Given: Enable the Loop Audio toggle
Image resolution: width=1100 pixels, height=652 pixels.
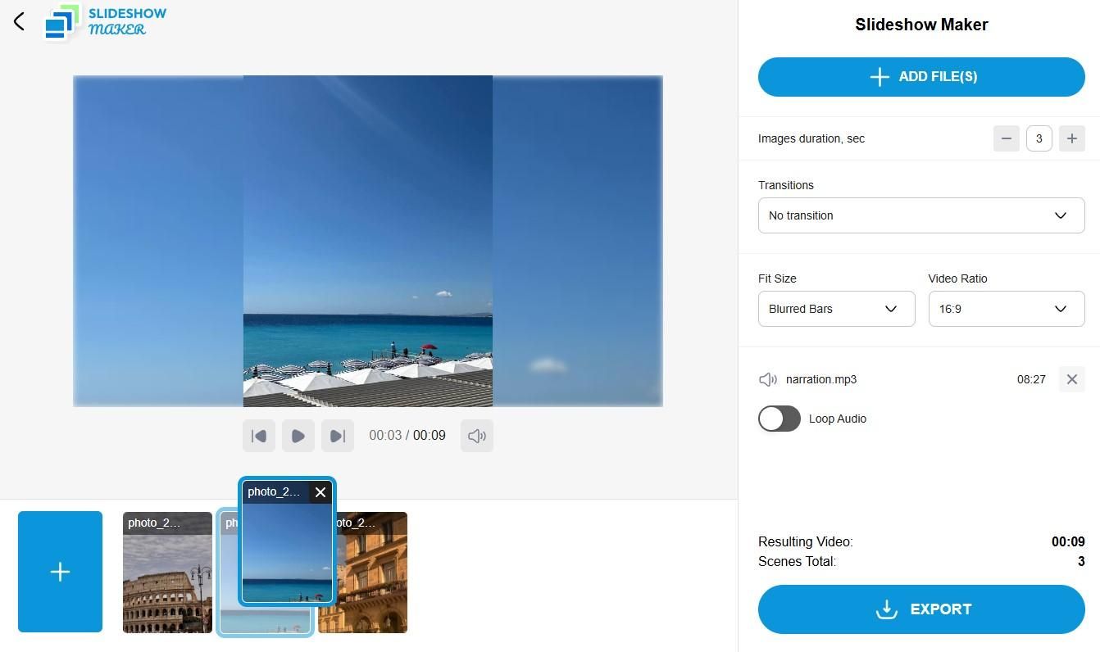Looking at the screenshot, I should click(780, 419).
